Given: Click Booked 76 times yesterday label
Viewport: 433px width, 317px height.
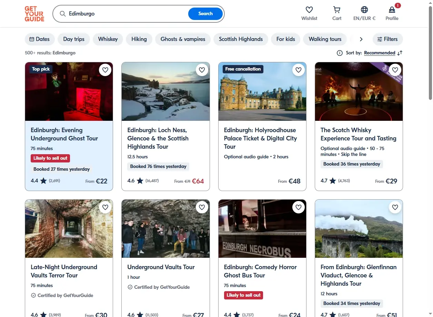Looking at the screenshot, I should pyautogui.click(x=158, y=167).
